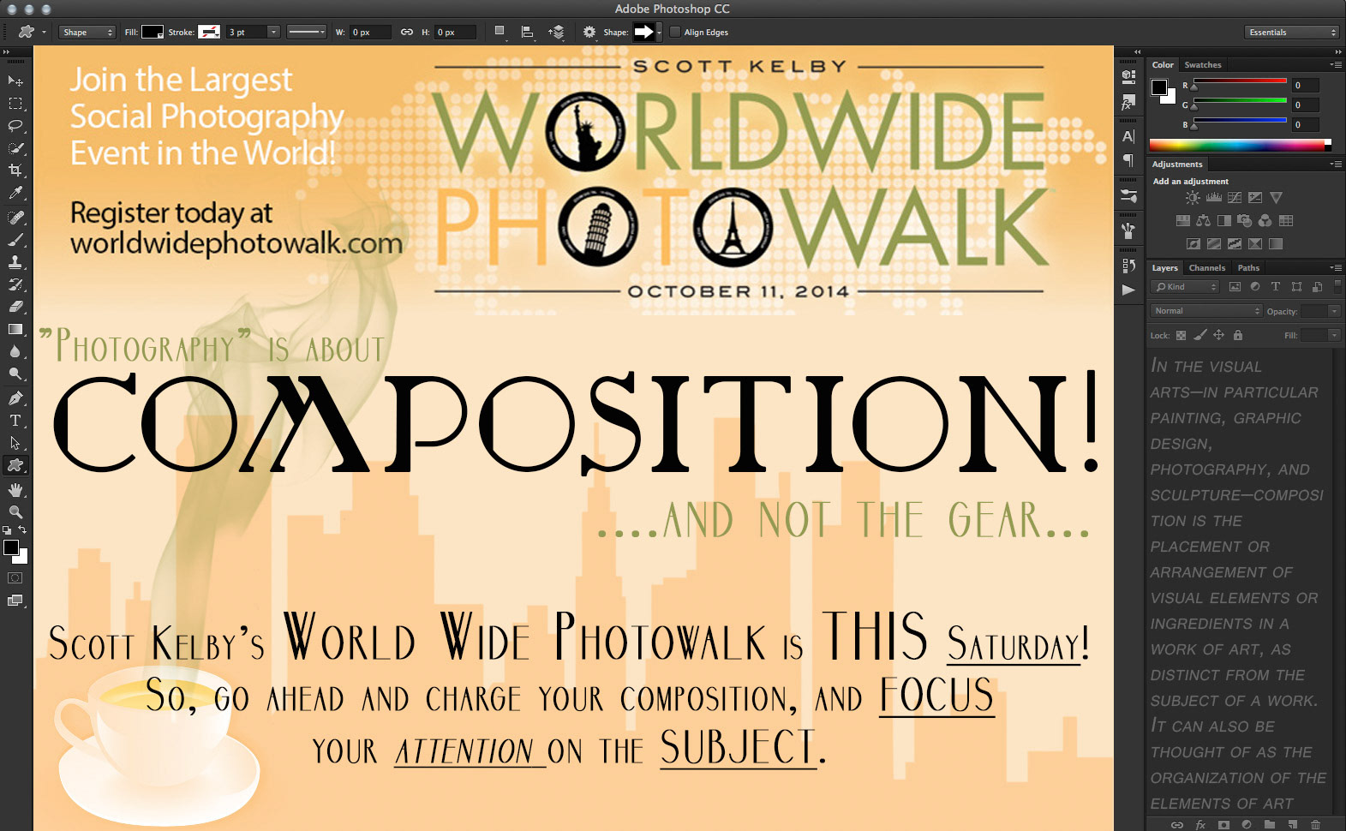This screenshot has width=1346, height=831.
Task: Open the Brush panel
Action: pos(1128,196)
